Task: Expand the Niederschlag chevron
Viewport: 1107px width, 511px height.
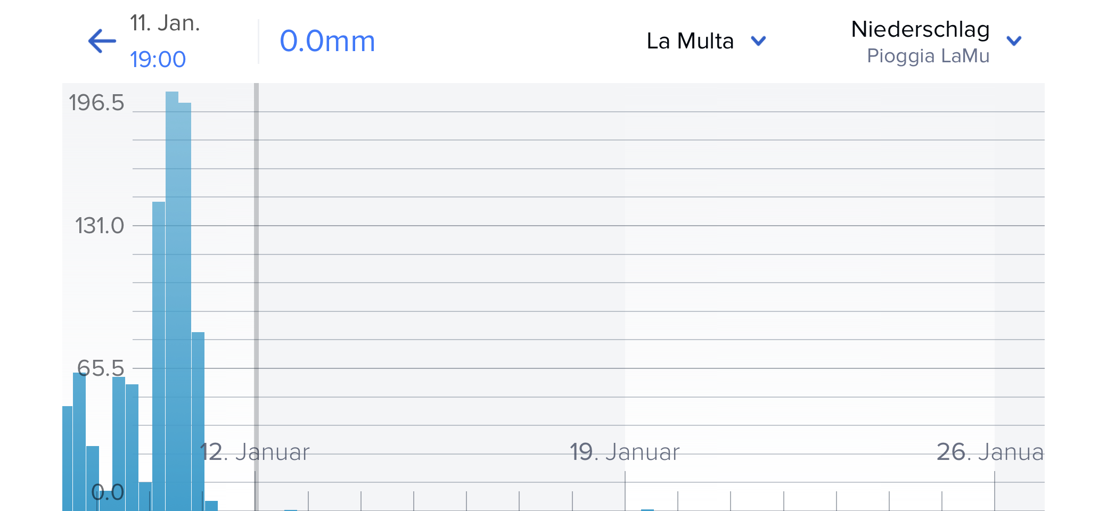Action: [x=1014, y=41]
